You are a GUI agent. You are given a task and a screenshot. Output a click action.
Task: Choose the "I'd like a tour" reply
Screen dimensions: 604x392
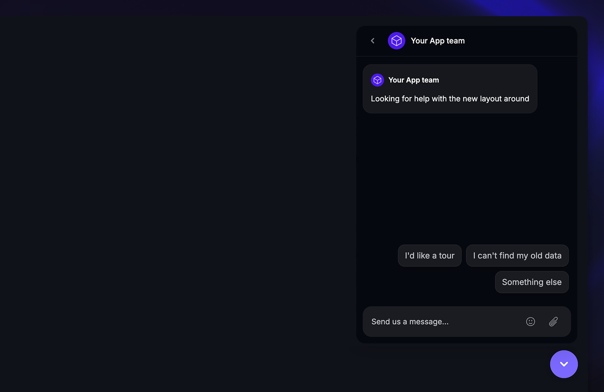(x=430, y=256)
